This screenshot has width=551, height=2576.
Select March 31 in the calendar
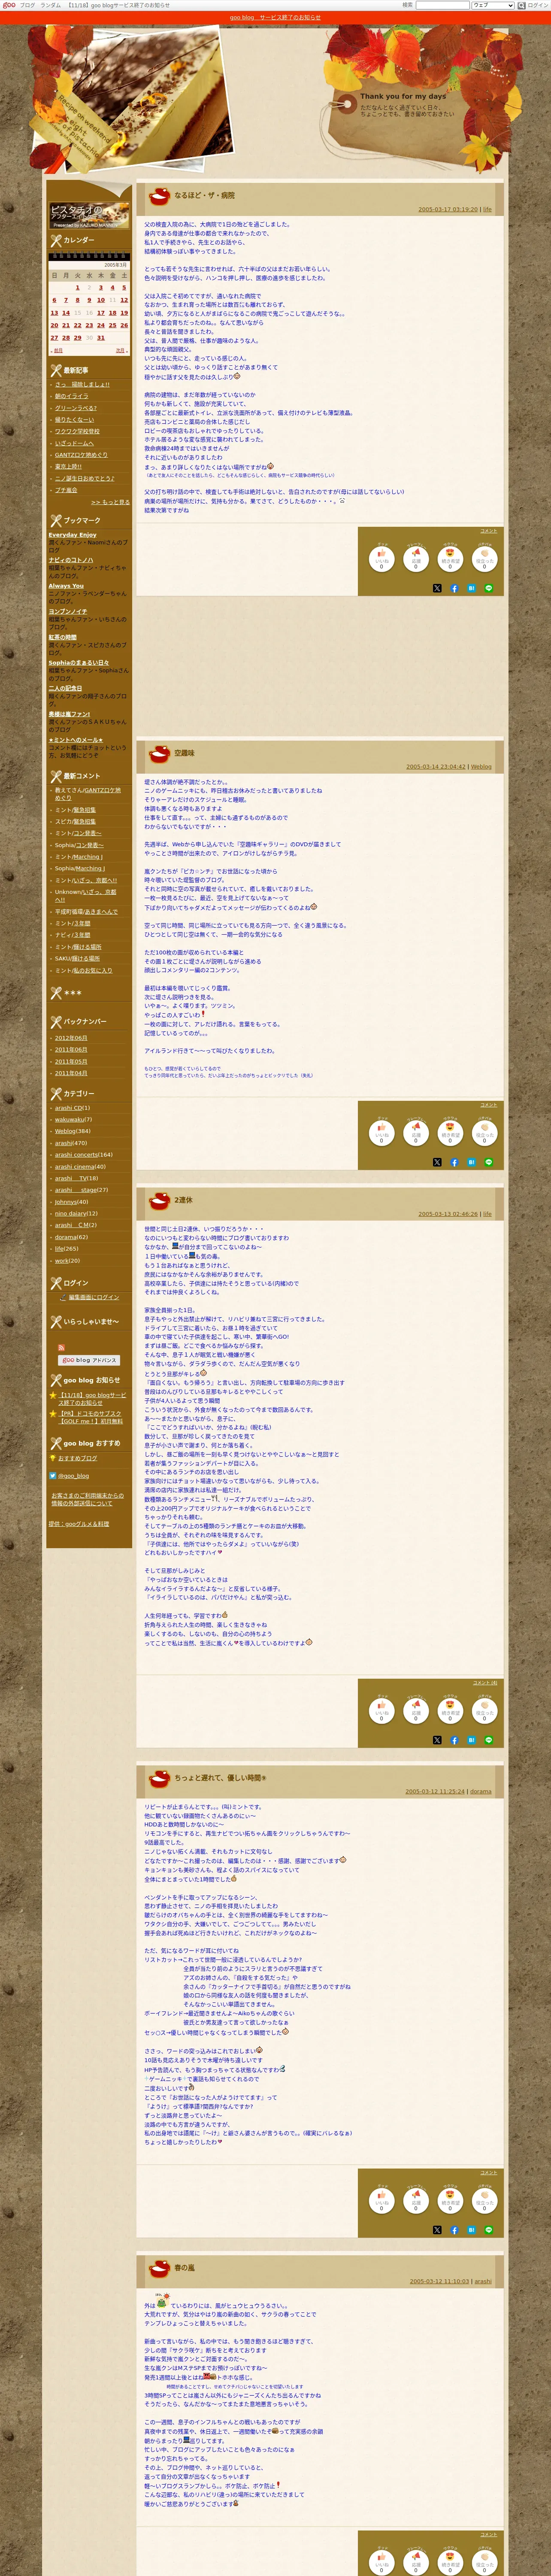pos(101,338)
